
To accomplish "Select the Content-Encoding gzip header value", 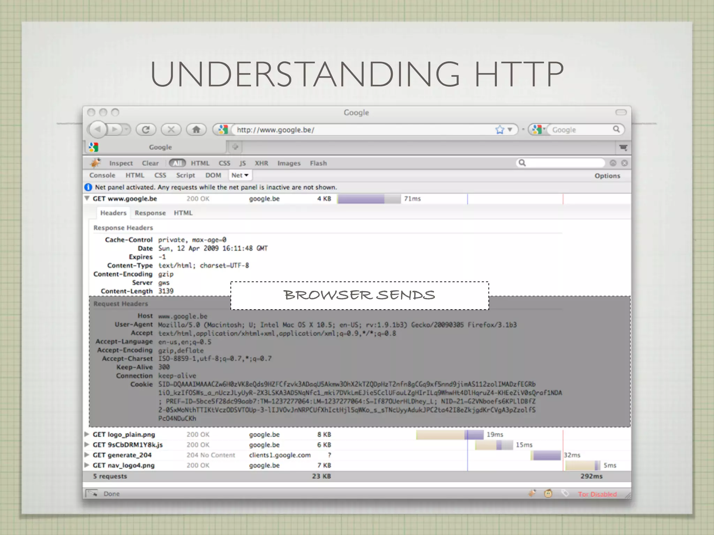I will (166, 274).
